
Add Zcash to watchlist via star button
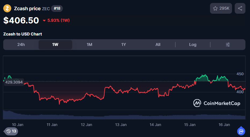tap(221, 8)
